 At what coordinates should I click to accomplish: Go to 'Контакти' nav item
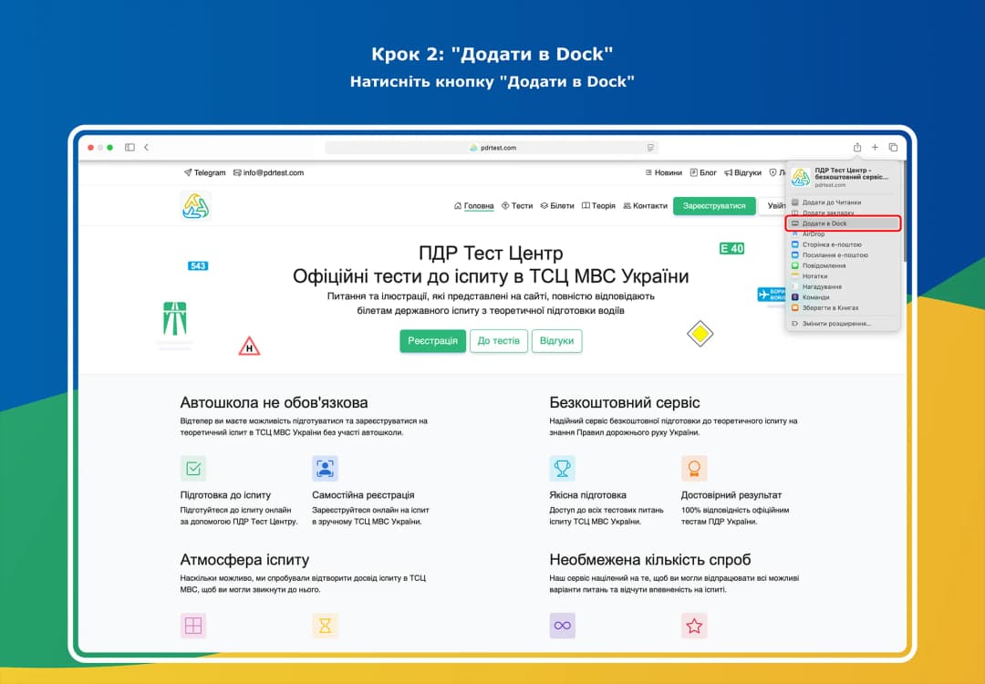click(x=645, y=206)
